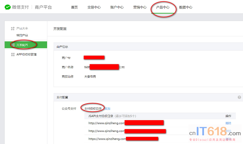
Task: Open the 账户中心 tab
Action: tap(117, 7)
